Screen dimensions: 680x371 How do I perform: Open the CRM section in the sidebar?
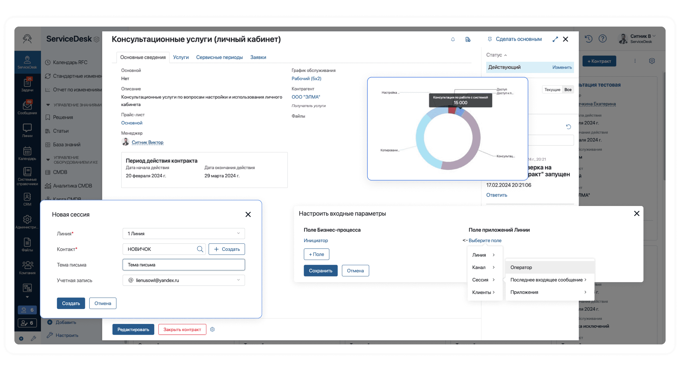click(x=27, y=199)
